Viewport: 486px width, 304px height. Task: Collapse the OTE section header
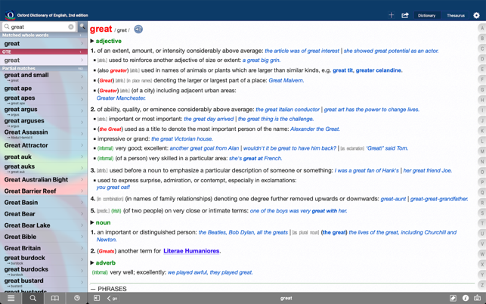click(44, 52)
